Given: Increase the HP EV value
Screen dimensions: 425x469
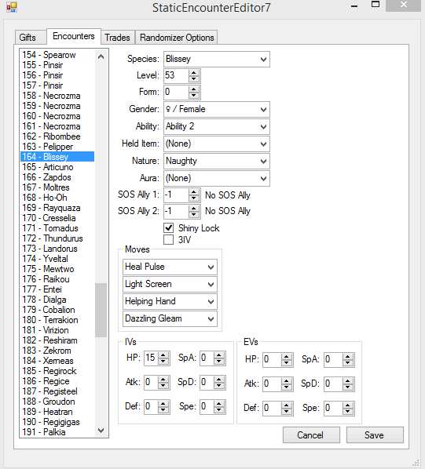Looking at the screenshot, I should click(287, 357).
